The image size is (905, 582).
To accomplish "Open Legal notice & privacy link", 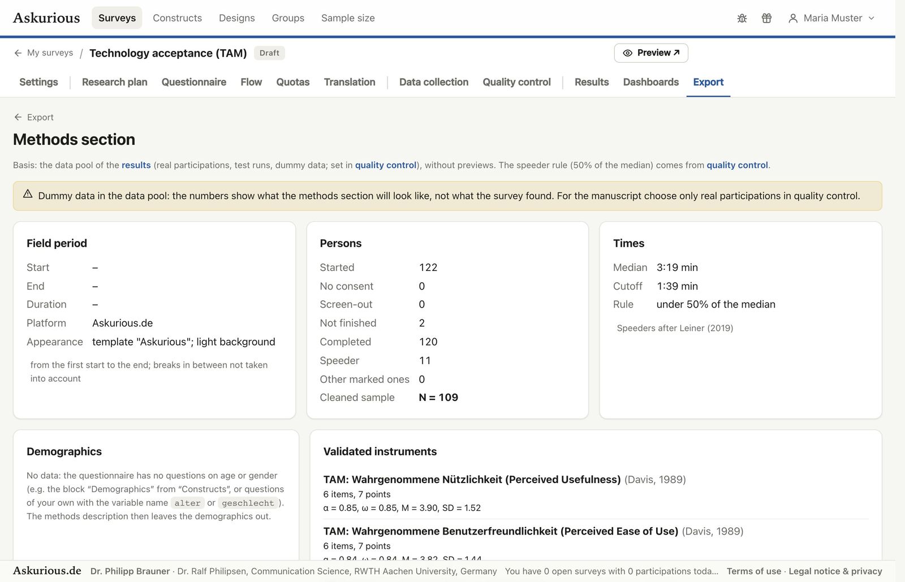I will [835, 571].
